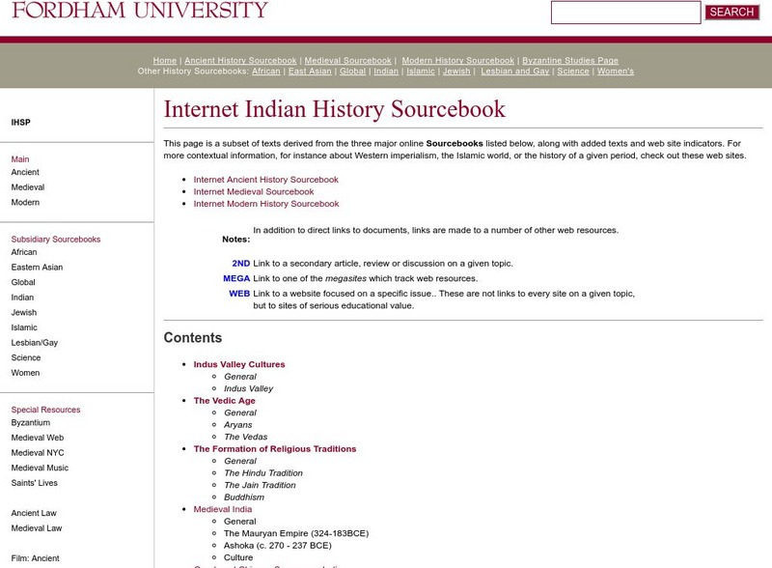Open Byzantium in sidebar
Image resolution: width=772 pixels, height=568 pixels.
point(31,422)
